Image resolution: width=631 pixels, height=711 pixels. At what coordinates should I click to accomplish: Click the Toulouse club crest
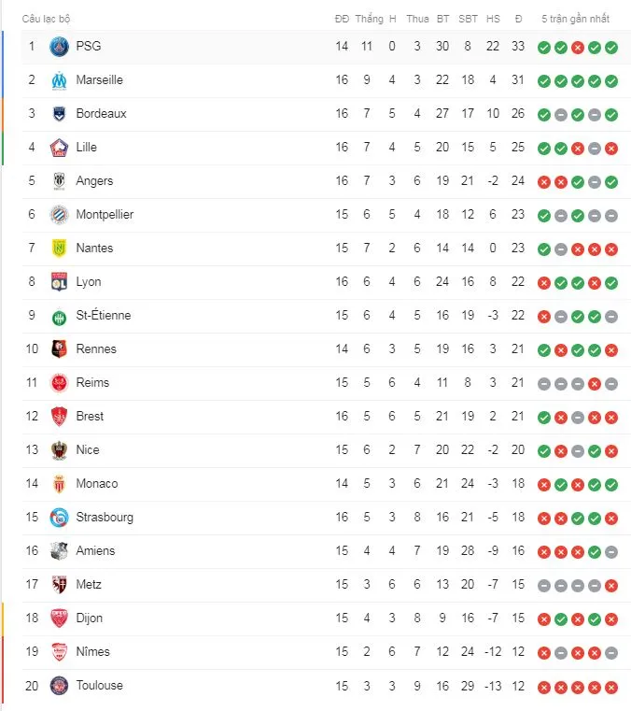tap(60, 685)
